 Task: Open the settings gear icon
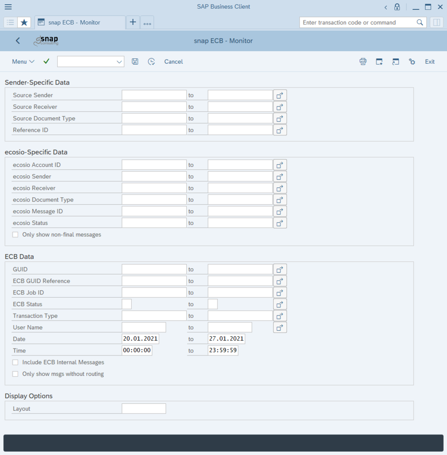pyautogui.click(x=412, y=61)
